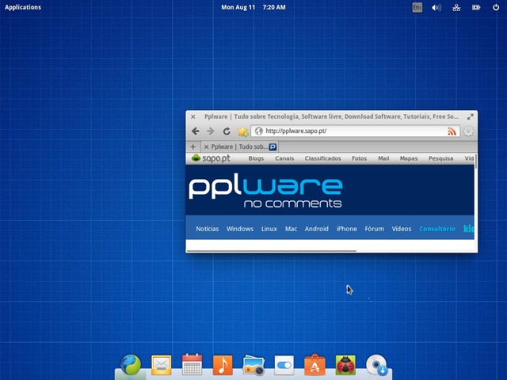Open the Android menu item
Viewport: 507px width, 380px height.
pos(317,229)
